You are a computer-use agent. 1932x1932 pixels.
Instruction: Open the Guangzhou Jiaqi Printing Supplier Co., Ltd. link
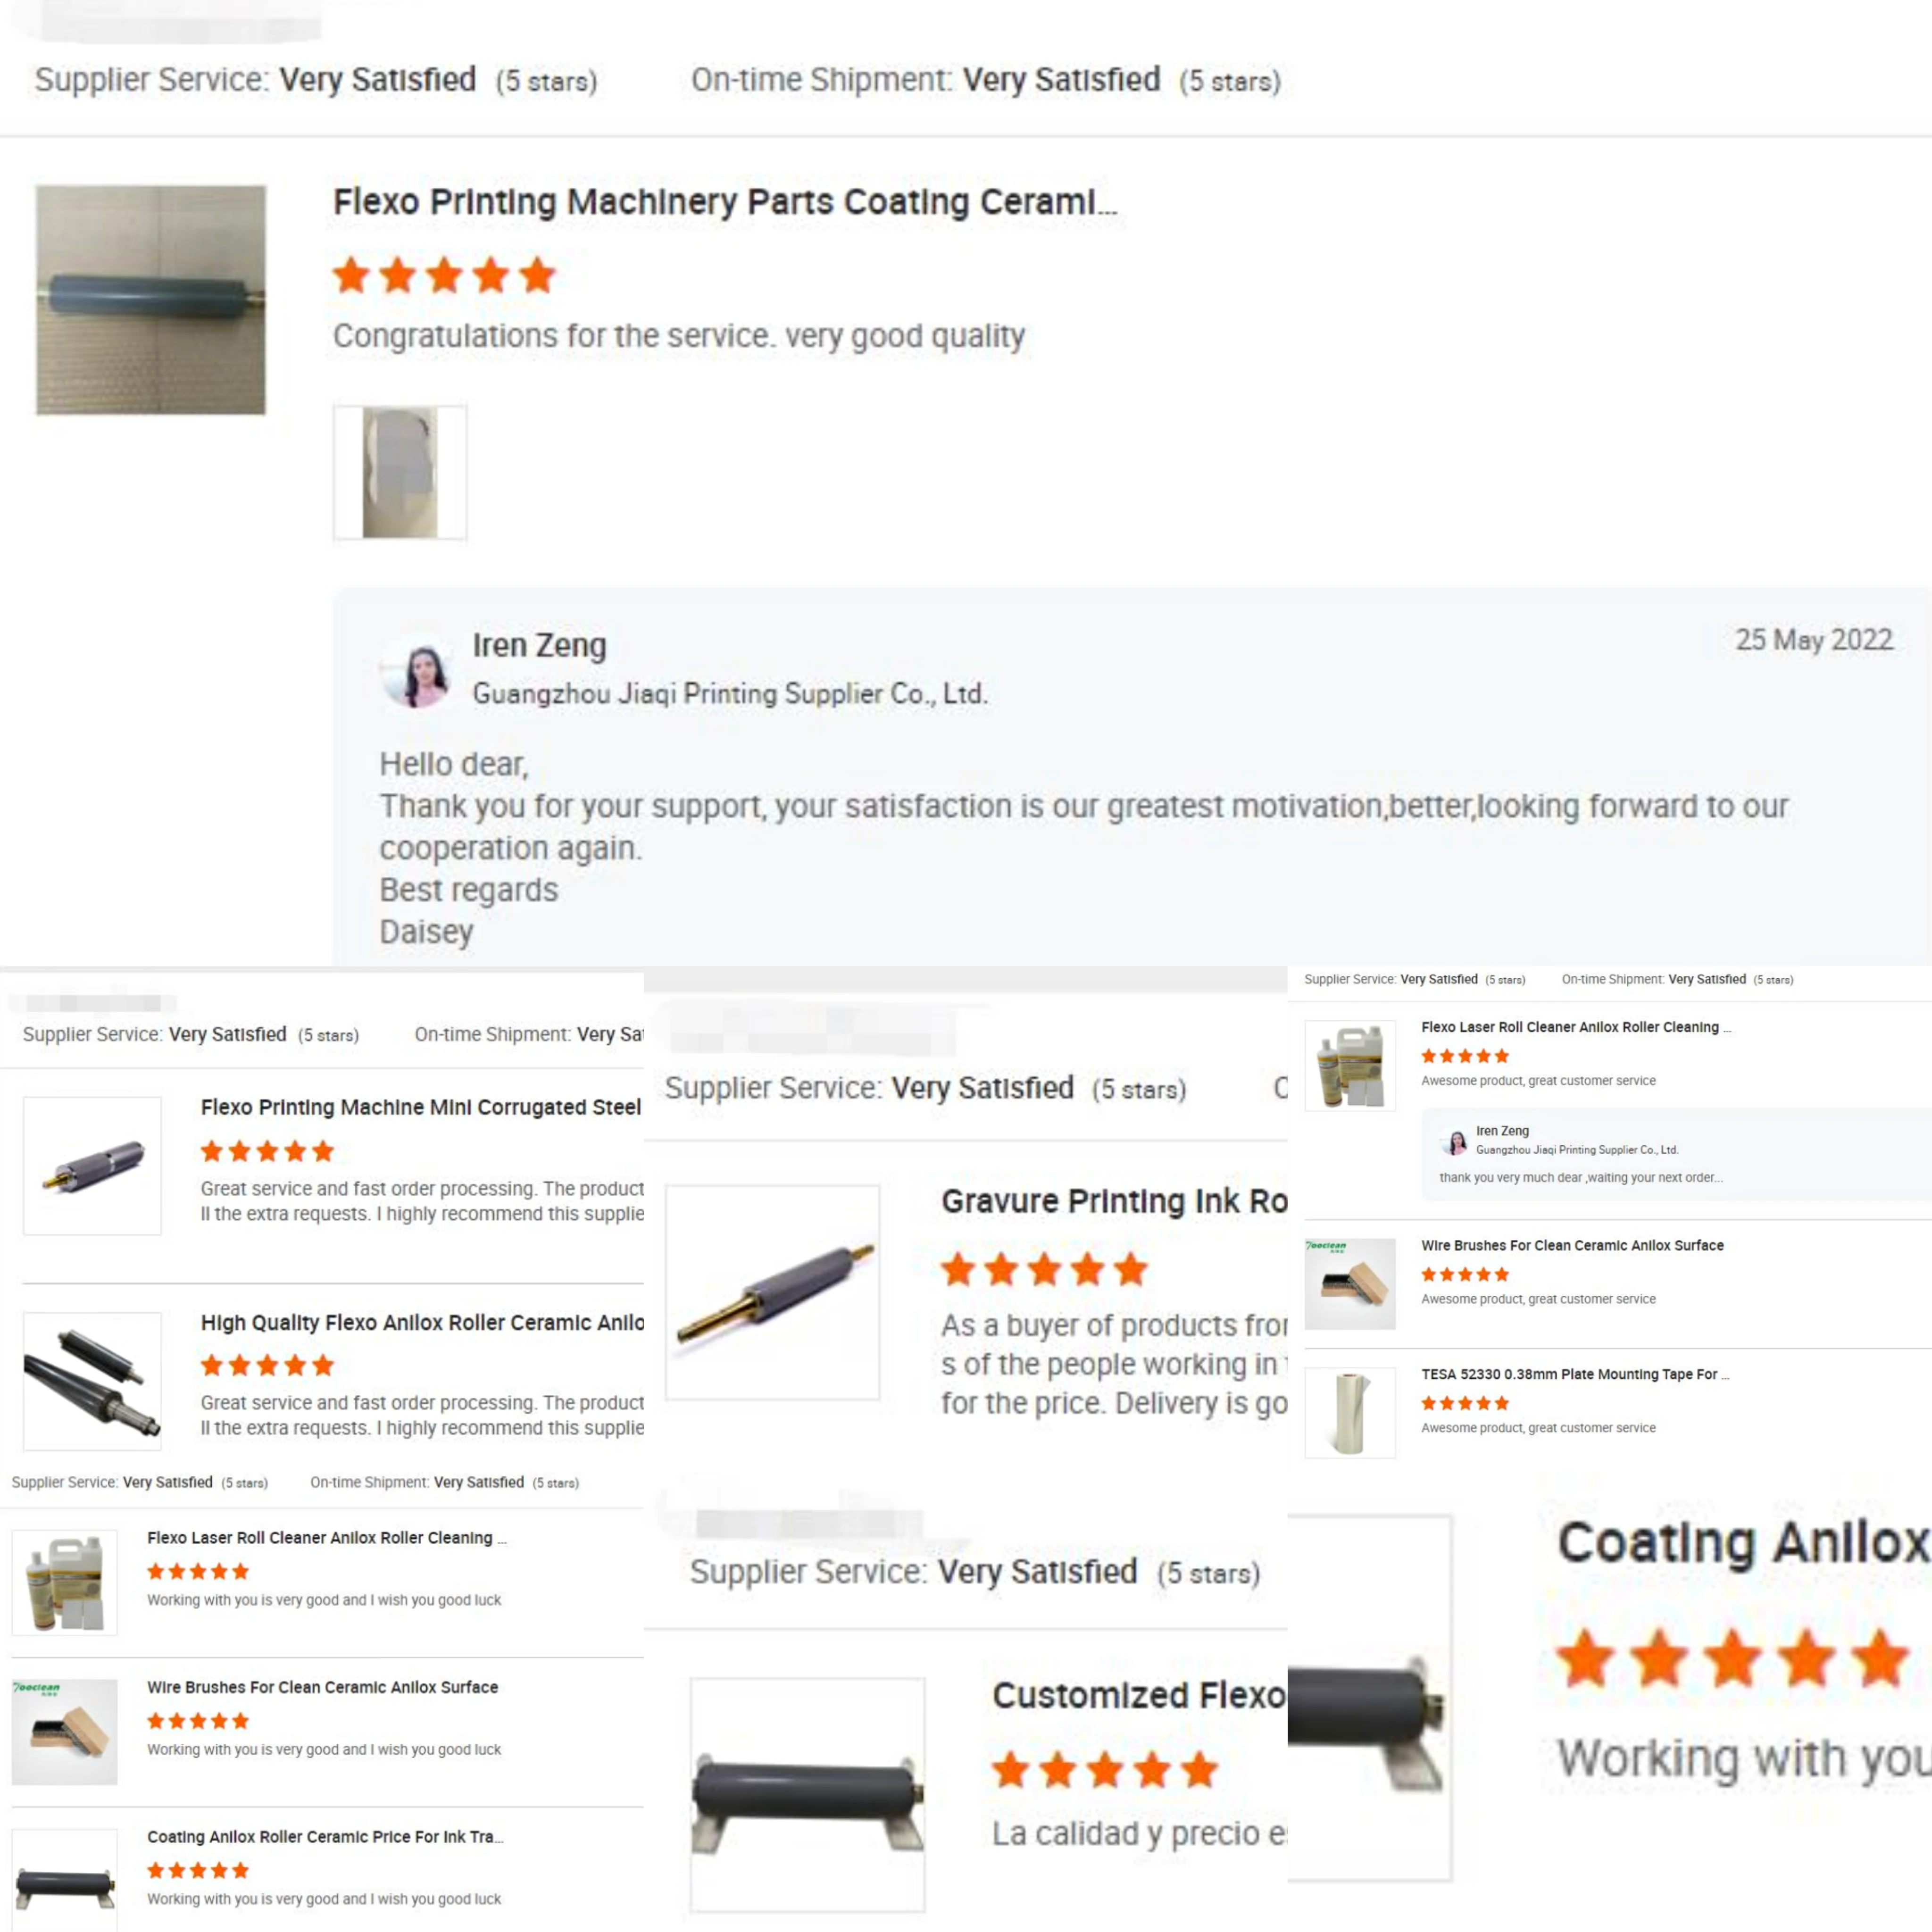[x=730, y=694]
